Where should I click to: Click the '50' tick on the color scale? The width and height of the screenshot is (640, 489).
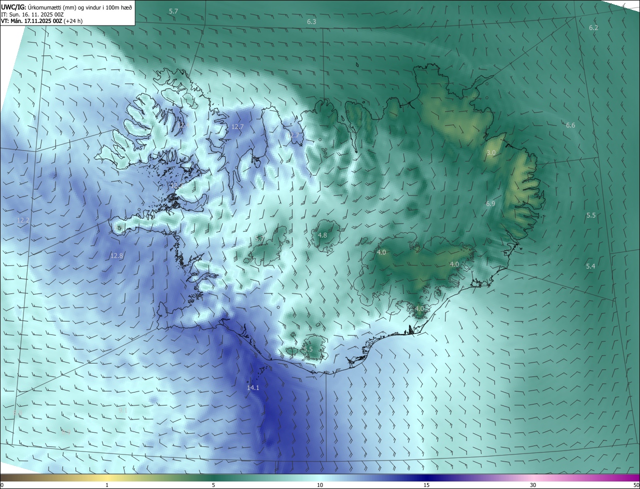[636, 485]
